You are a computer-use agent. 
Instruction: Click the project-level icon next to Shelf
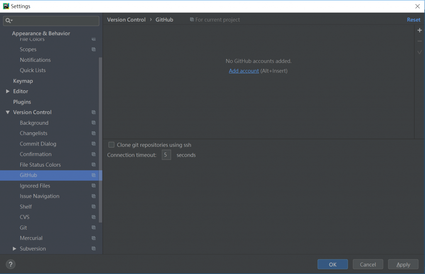coord(93,206)
